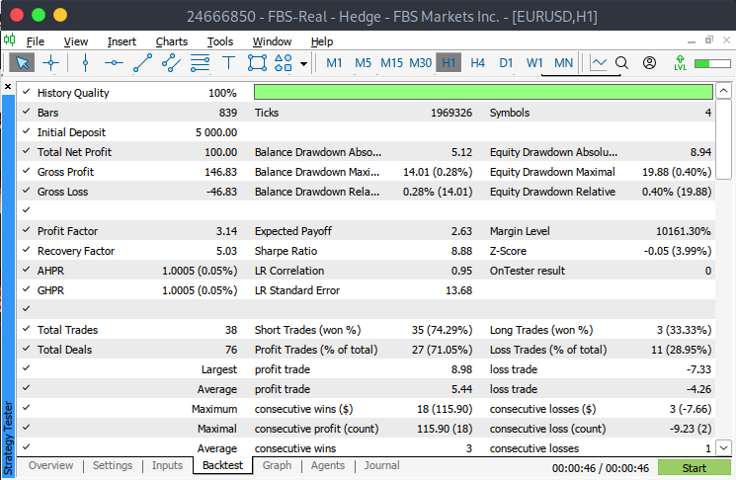Switch chart to M5 timeframe

(x=363, y=63)
